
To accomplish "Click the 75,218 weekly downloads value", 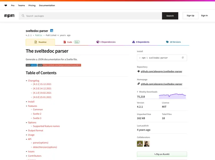I will point(141,97).
